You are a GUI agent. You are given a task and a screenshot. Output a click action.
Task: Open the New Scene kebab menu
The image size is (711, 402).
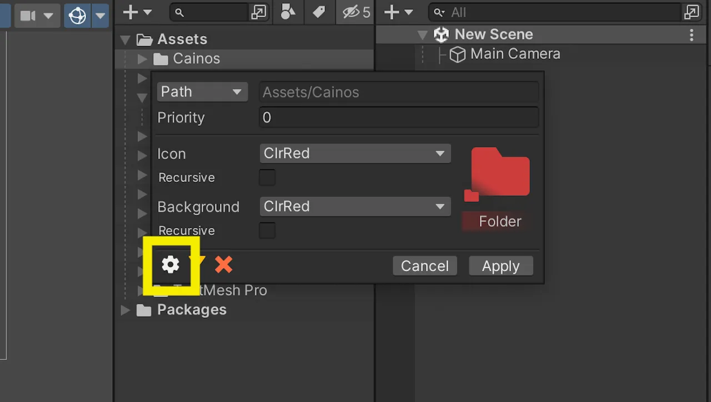pos(692,35)
